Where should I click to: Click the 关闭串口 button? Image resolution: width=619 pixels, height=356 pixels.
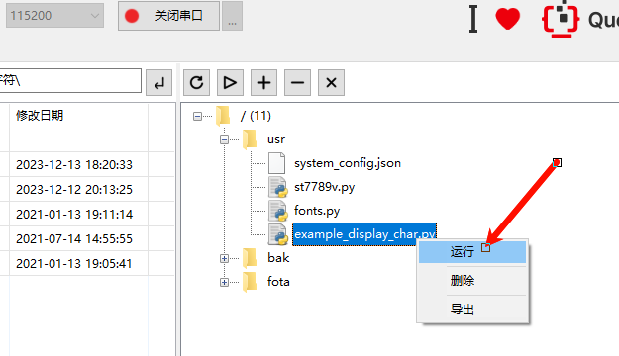click(x=168, y=16)
